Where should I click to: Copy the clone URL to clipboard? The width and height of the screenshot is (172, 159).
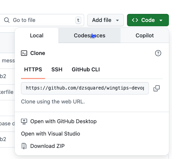point(157,88)
